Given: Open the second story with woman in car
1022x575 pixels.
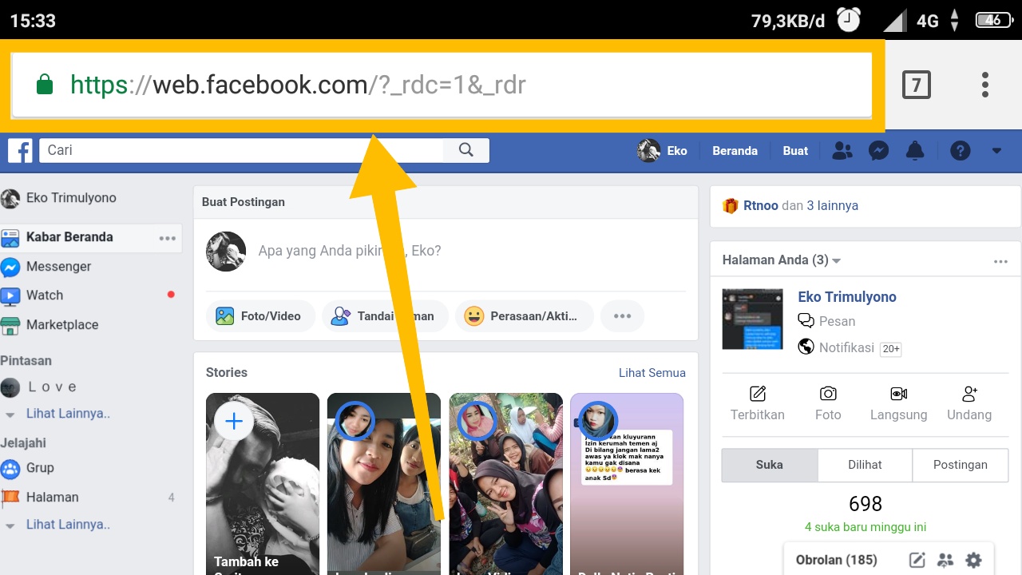Looking at the screenshot, I should click(384, 484).
